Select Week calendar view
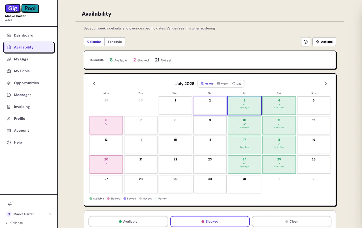The image size is (362, 228). pos(222,84)
